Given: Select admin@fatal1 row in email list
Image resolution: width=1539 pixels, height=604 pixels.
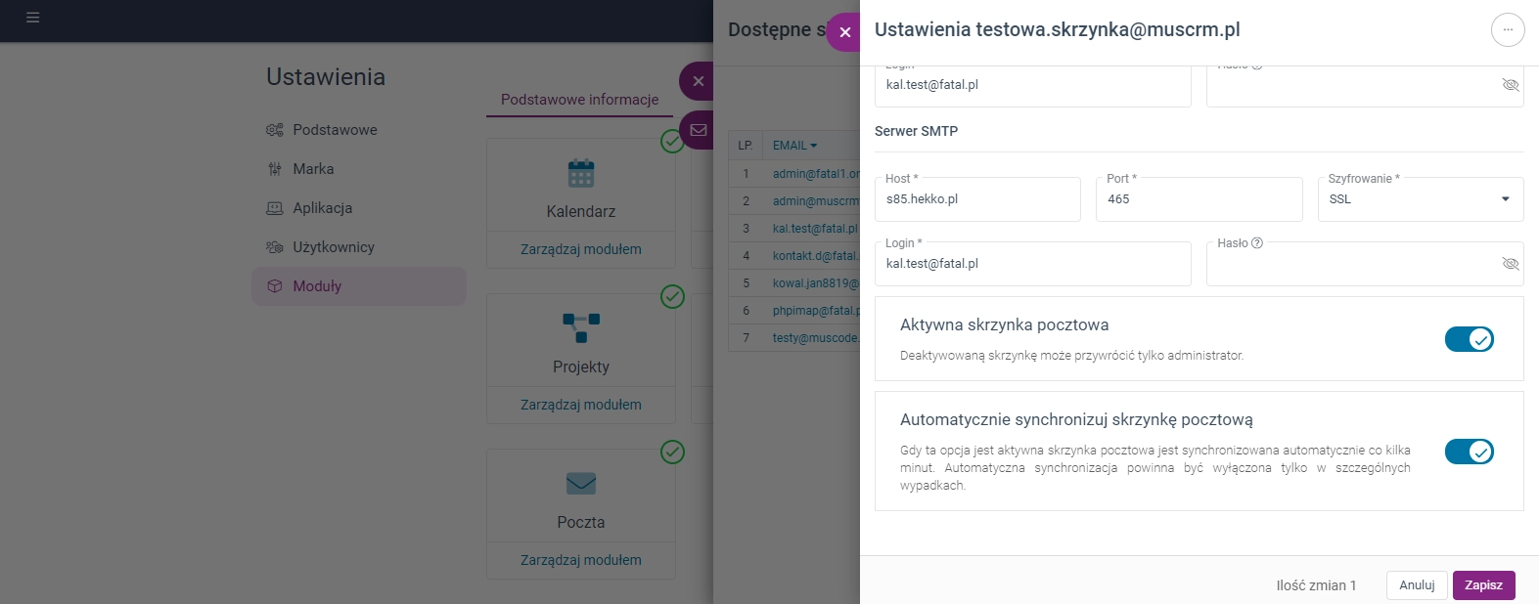Looking at the screenshot, I should click(794, 174).
